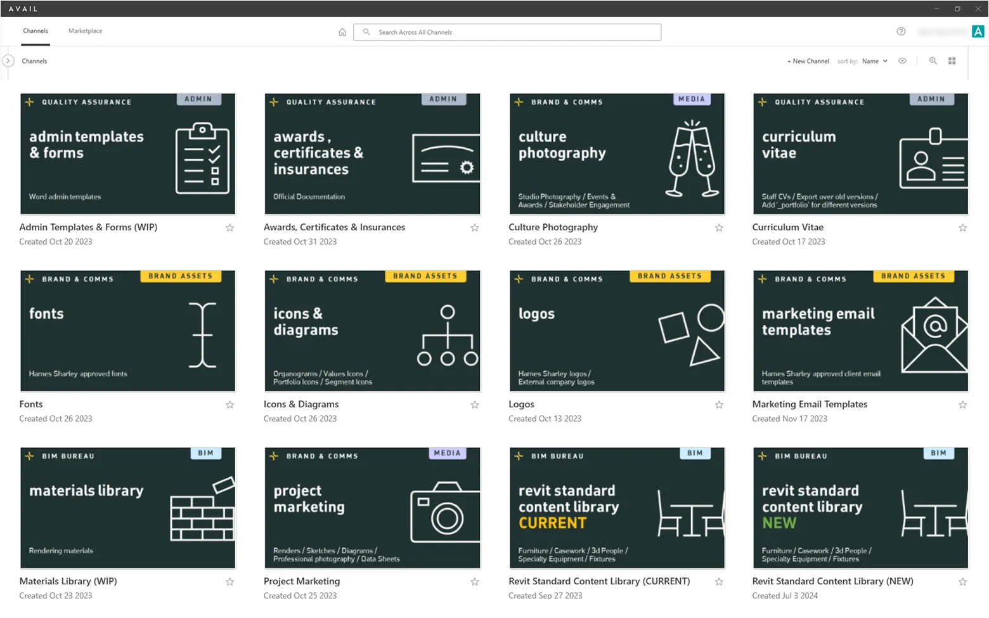989x618 pixels.
Task: Favorite the Logos channel
Action: (719, 405)
